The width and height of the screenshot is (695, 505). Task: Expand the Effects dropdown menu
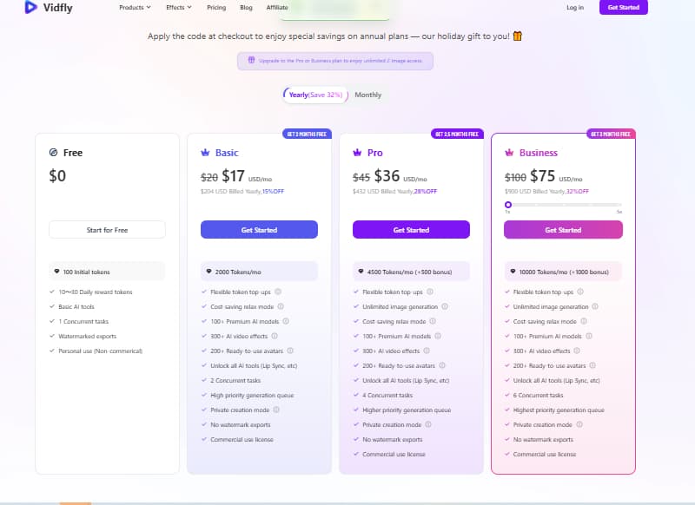pyautogui.click(x=176, y=8)
